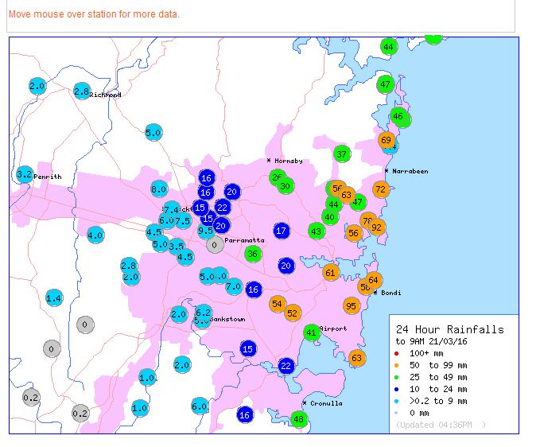Select the green 36 mm station marker
This screenshot has width=540, height=447.
point(253,255)
